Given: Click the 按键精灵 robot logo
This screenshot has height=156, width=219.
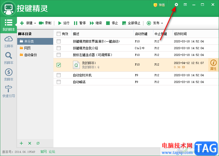Looking at the screenshot, I should click(x=9, y=9).
